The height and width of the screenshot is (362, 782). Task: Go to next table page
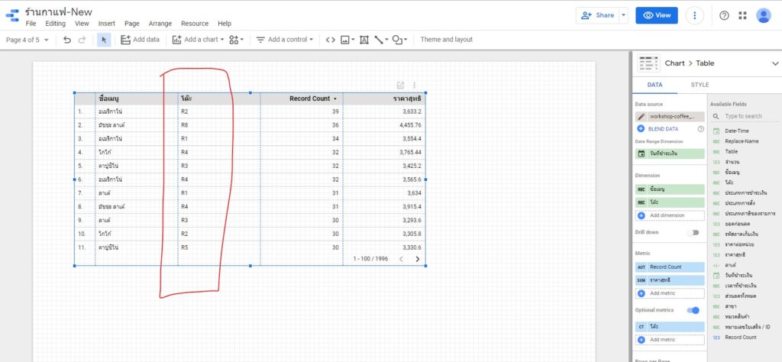418,259
